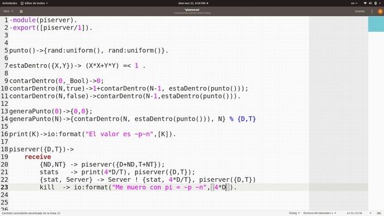Click the word 'receive' on line 19
The width and height of the screenshot is (384, 216).
(x=38, y=157)
